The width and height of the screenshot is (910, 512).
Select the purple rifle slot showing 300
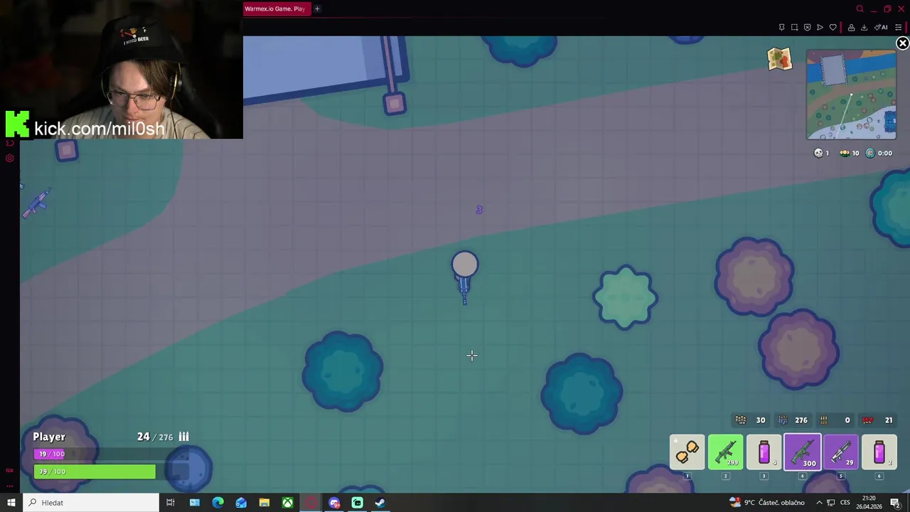tap(802, 452)
